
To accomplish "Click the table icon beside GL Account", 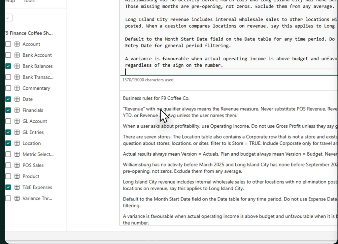I will [x=17, y=121].
